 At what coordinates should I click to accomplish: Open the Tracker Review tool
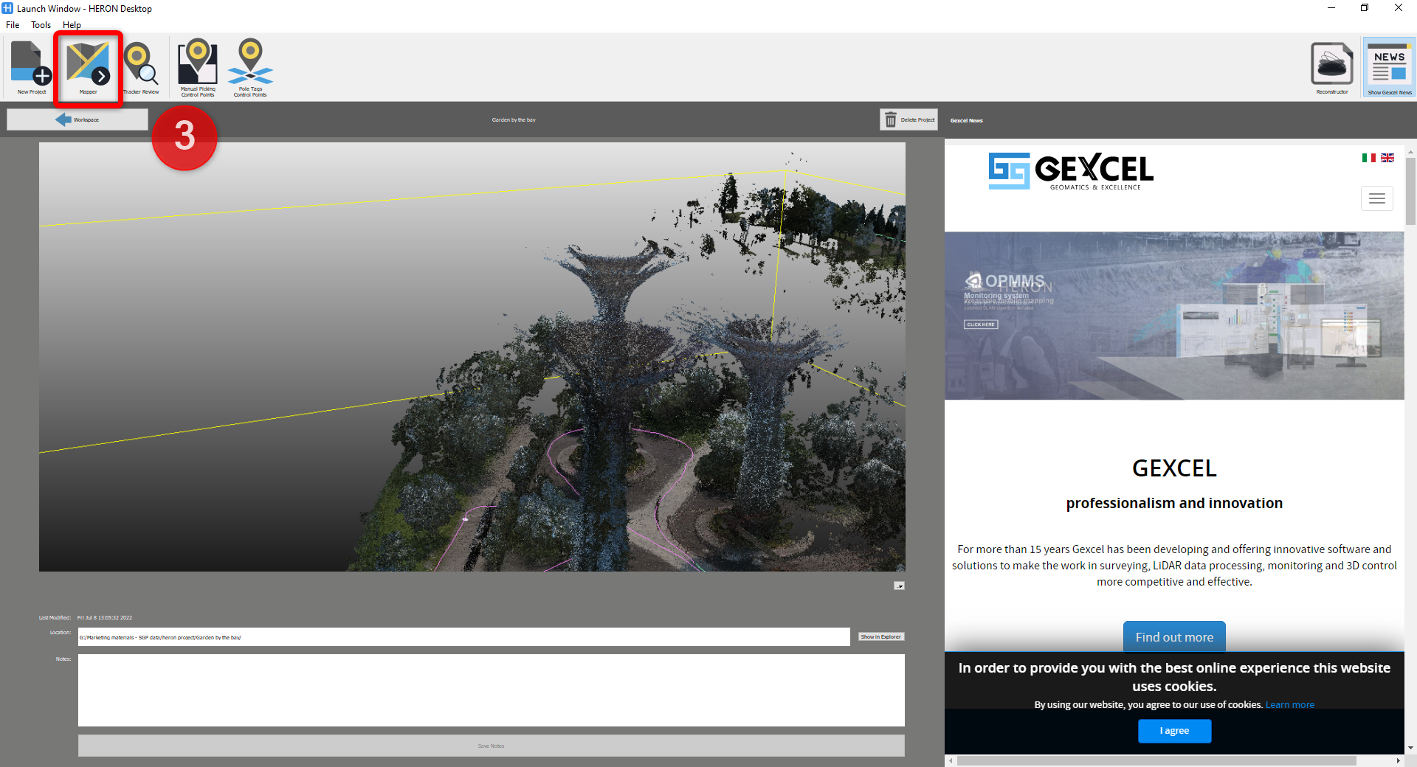(x=140, y=67)
